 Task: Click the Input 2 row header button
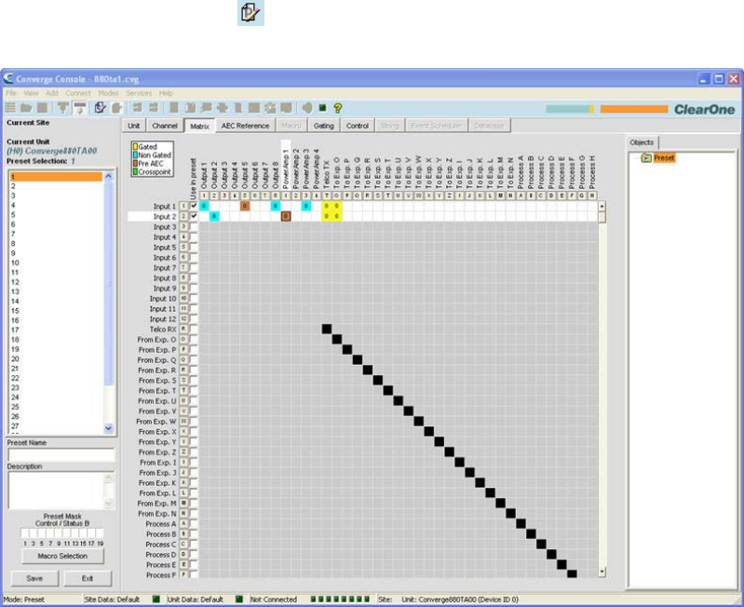click(183, 216)
